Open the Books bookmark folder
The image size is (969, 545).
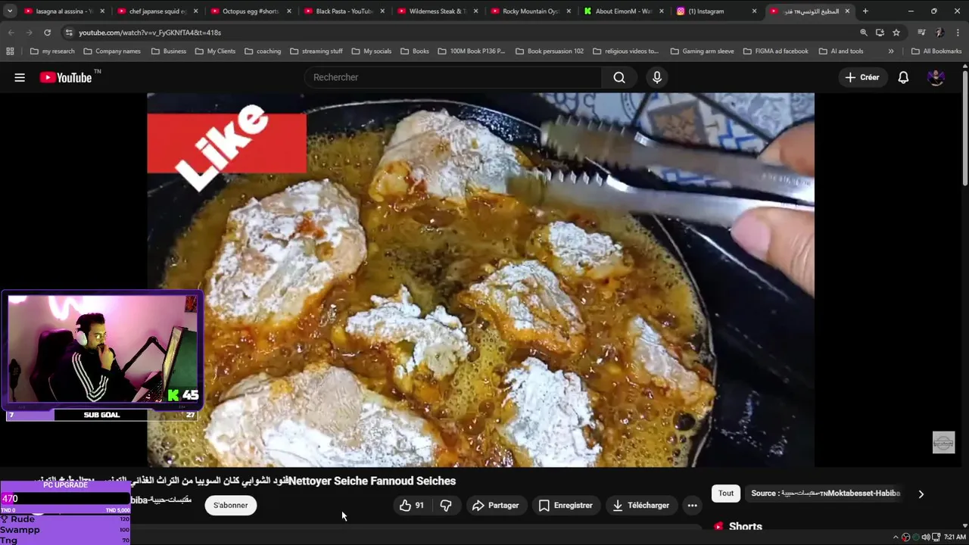[x=414, y=51]
